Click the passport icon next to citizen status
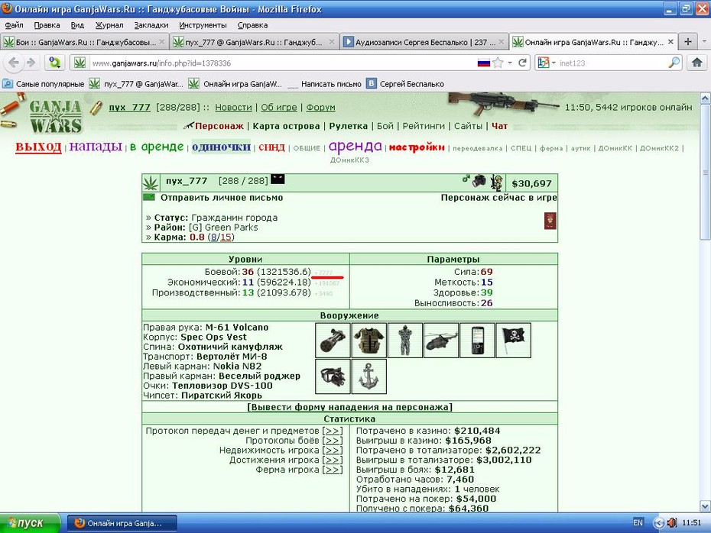Screen dimensions: 711x533 point(550,221)
